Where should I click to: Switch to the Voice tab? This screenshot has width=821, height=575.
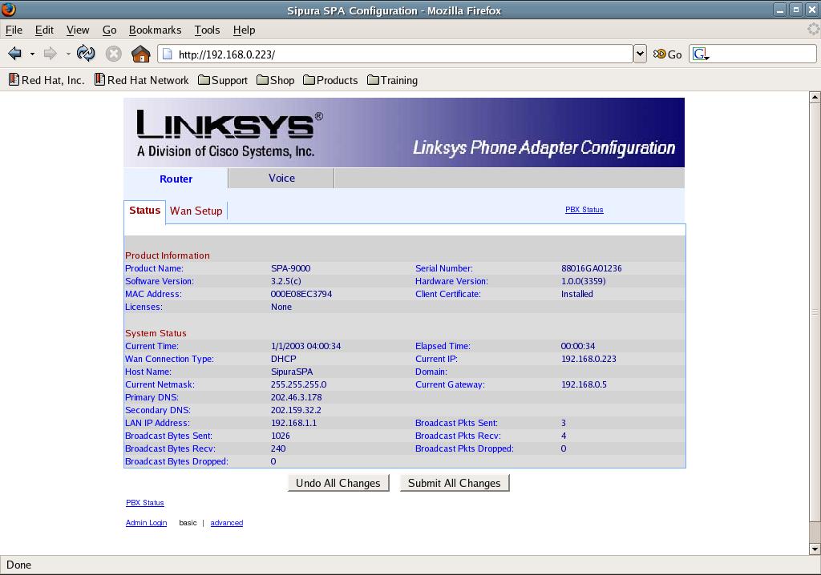point(281,178)
